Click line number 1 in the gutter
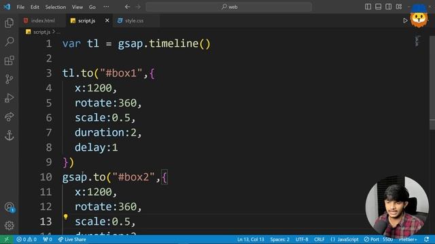435x244 pixels. (x=49, y=43)
